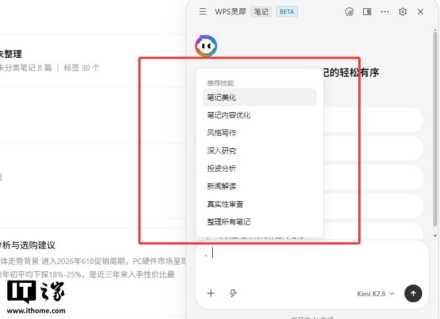Select the 新闻解读 skill
Viewport: 440px width, 319px height.
coord(259,186)
